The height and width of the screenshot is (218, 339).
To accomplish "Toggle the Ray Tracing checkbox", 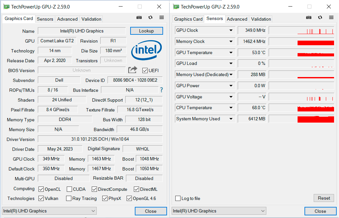I will click(69, 198).
